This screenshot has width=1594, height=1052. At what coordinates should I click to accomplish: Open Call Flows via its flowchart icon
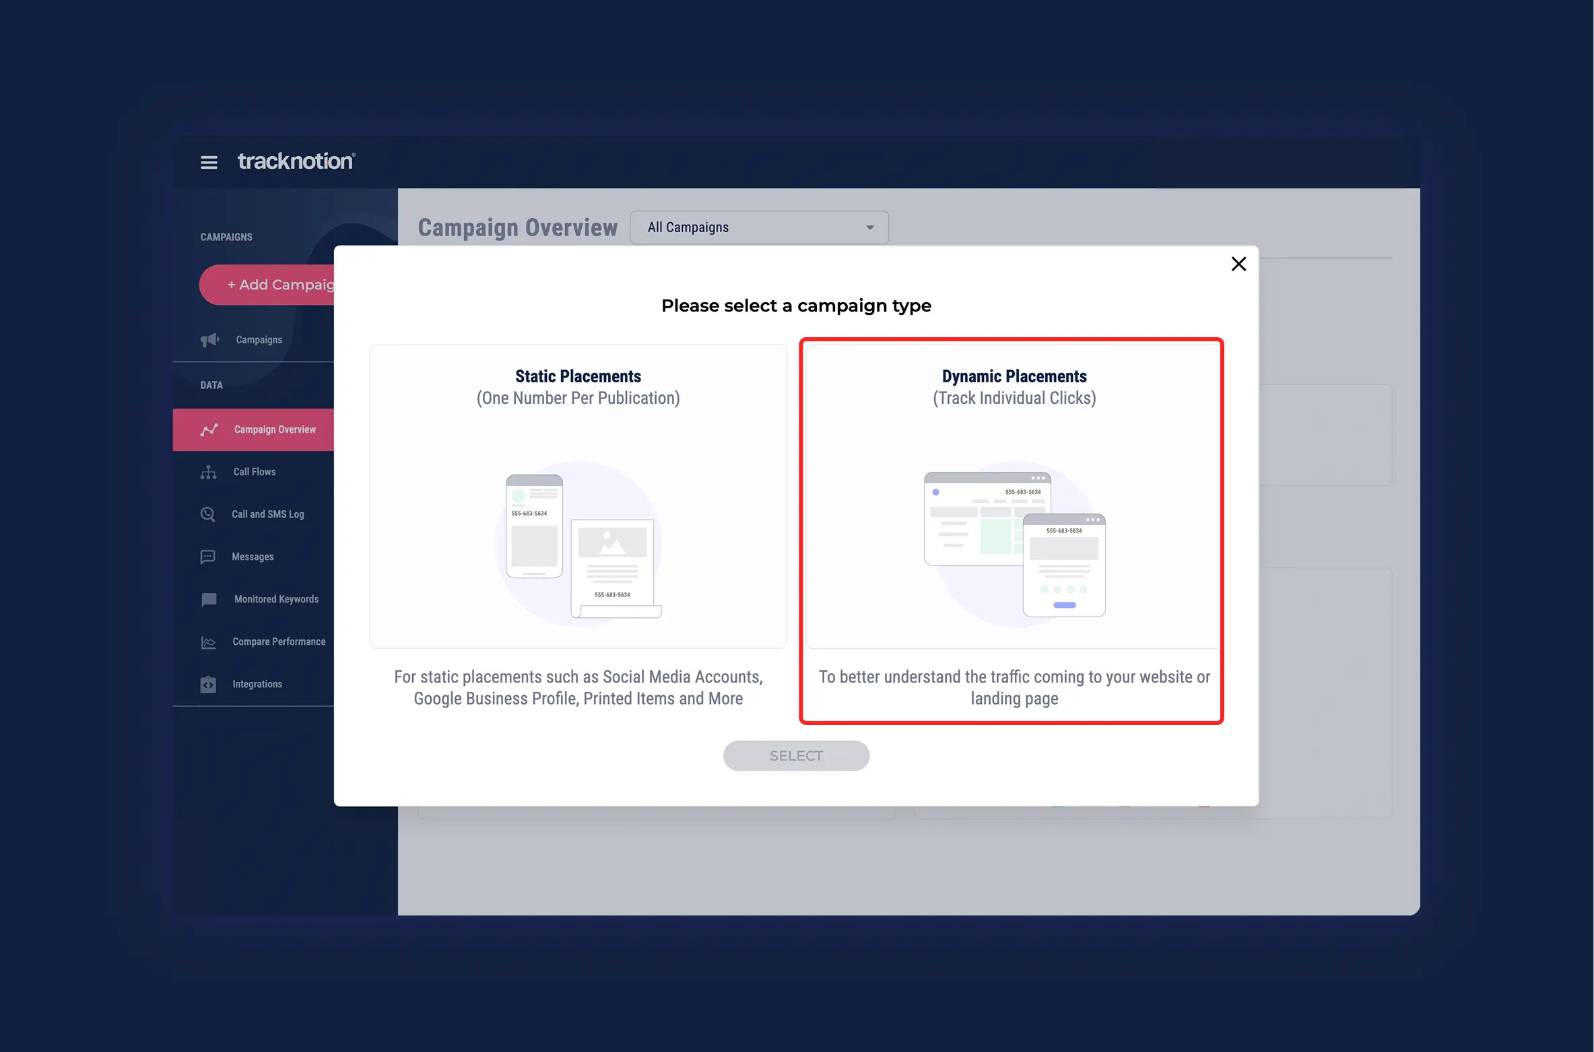click(x=208, y=472)
